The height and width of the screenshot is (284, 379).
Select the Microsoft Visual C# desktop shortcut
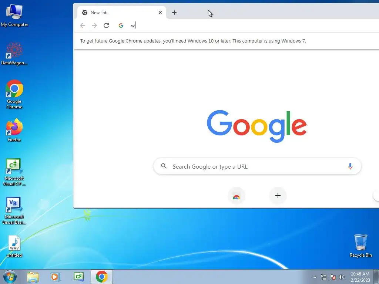pyautogui.click(x=14, y=172)
